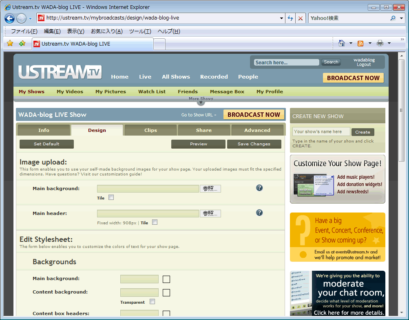The height and width of the screenshot is (320, 409).
Task: Click the Main background color swatch
Action: [166, 279]
